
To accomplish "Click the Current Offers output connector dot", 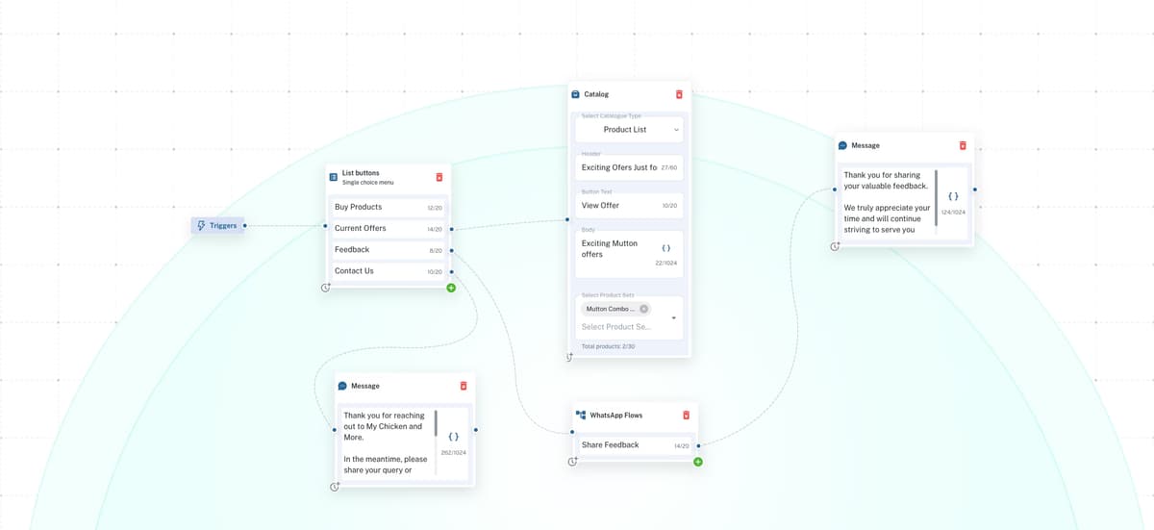I will coord(451,229).
